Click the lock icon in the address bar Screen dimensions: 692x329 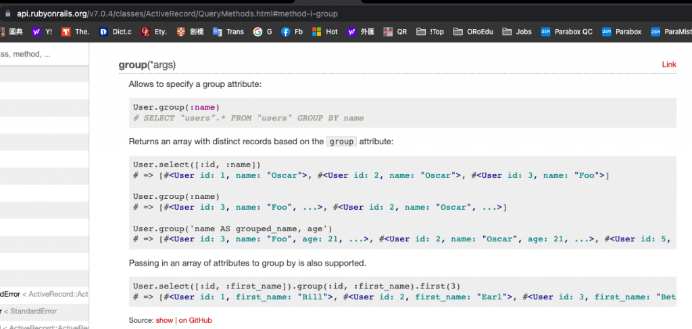click(7, 13)
